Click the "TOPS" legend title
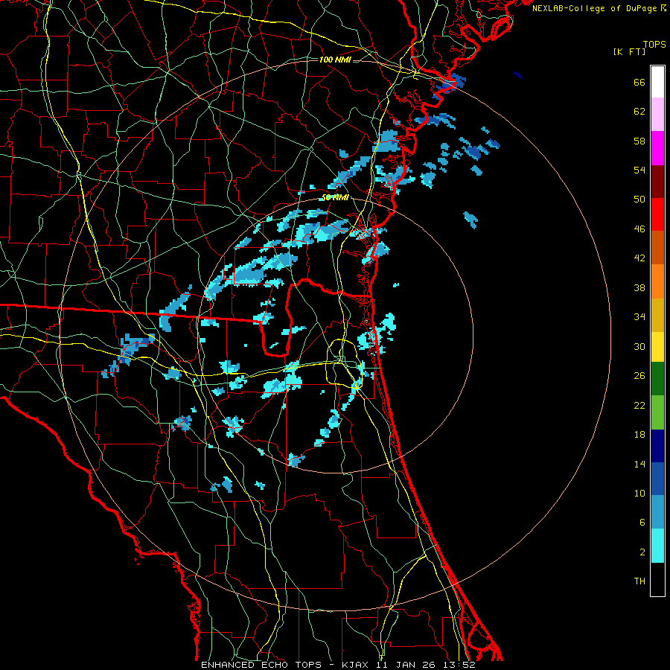This screenshot has width=670, height=670. pyautogui.click(x=654, y=45)
